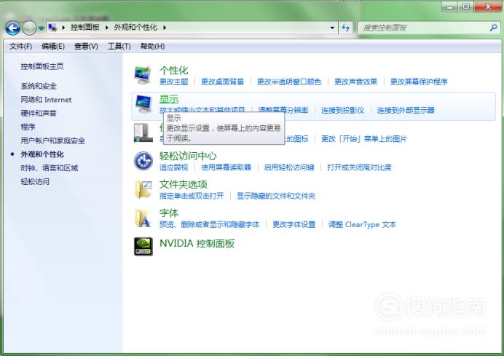This screenshot has height=356, width=504.
Task: Open the 工具(T) menu
Action: tap(119, 47)
